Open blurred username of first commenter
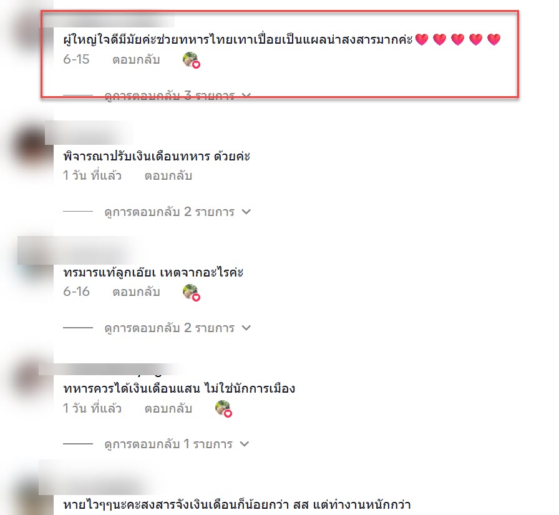The height and width of the screenshot is (515, 559). (107, 19)
